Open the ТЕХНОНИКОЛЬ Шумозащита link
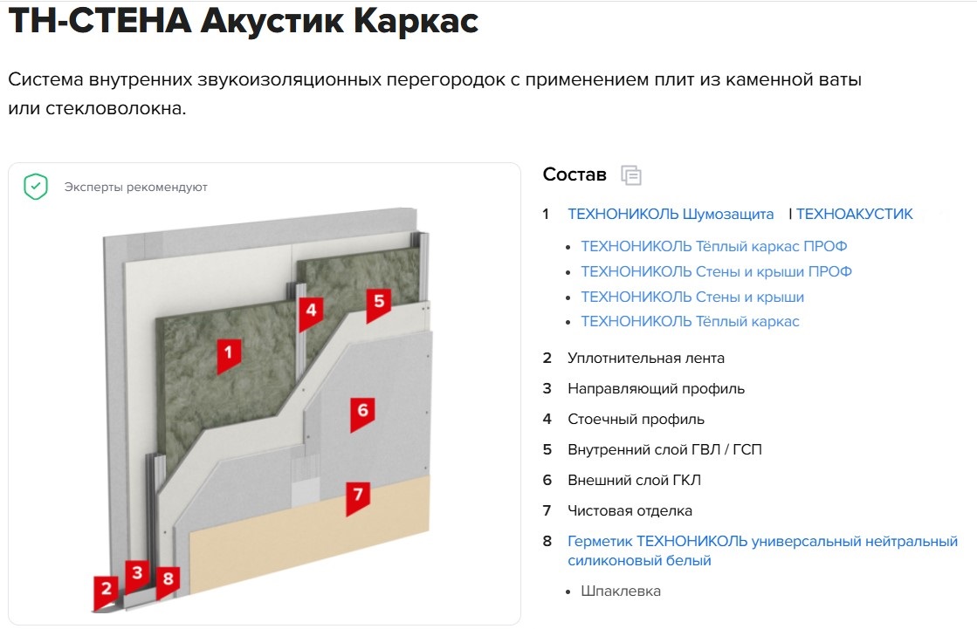The width and height of the screenshot is (977, 629). pyautogui.click(x=670, y=214)
